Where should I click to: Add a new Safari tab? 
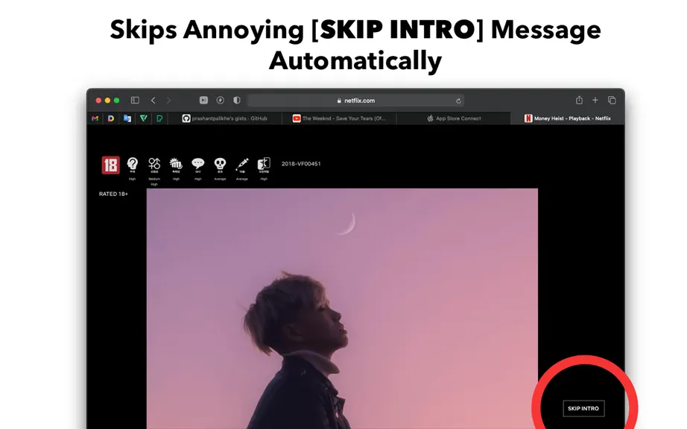(x=595, y=101)
